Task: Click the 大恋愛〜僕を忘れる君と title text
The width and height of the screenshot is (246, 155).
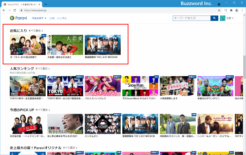Action: [x=59, y=57]
